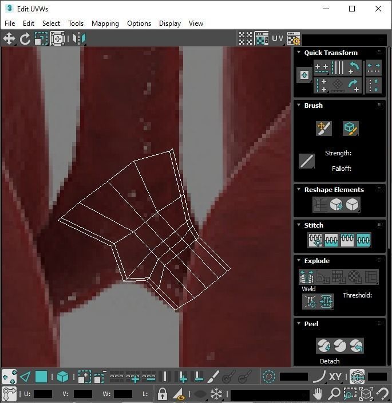This screenshot has height=403, width=392.
Task: Enable Polygon sub-object selection mode
Action: click(41, 377)
